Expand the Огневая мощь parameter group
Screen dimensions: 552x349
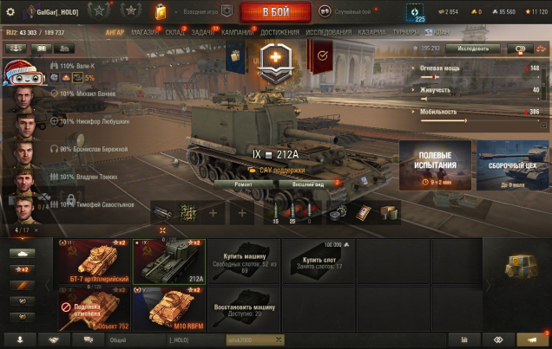click(439, 68)
